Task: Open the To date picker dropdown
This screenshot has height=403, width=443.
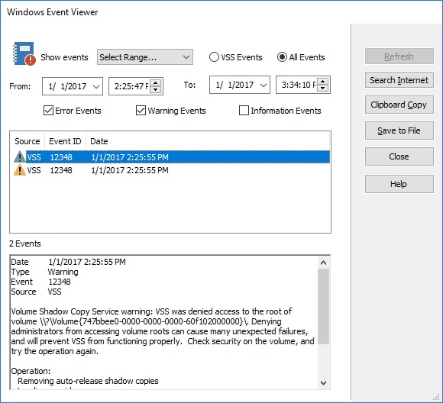Action: tap(264, 85)
